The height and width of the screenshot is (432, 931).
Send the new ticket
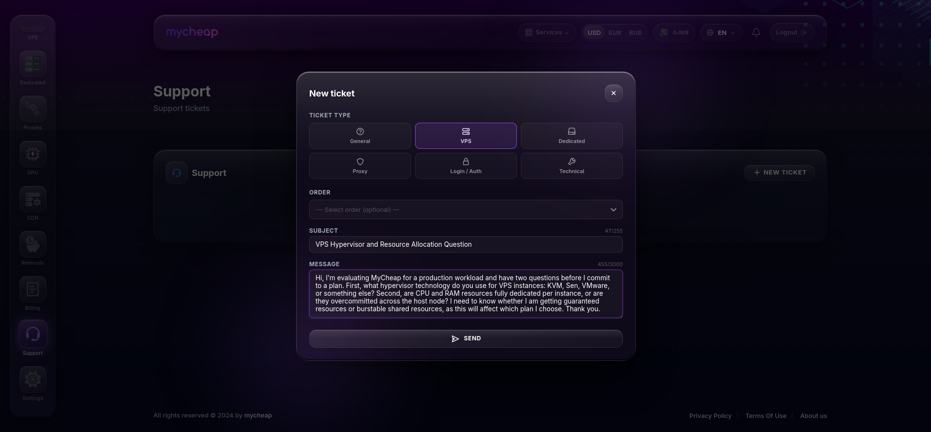466,338
